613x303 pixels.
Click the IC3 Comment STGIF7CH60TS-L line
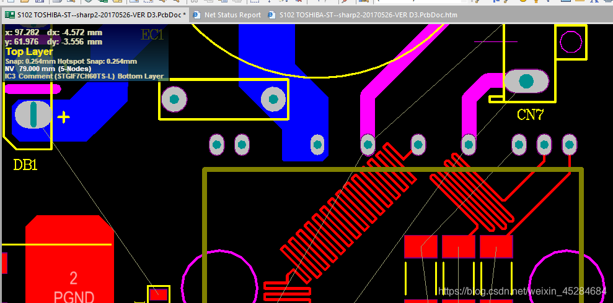click(84, 76)
